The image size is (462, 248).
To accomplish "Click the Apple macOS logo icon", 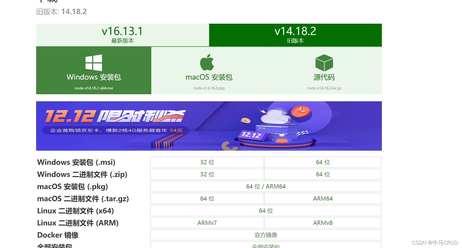I will 207,62.
